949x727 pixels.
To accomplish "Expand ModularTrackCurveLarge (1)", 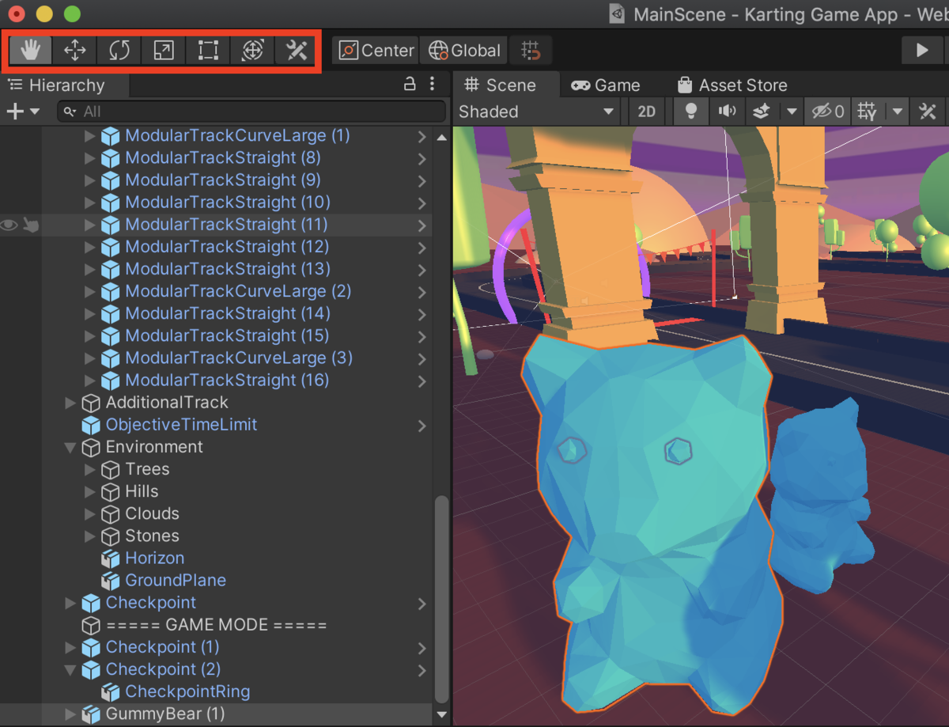I will [89, 136].
